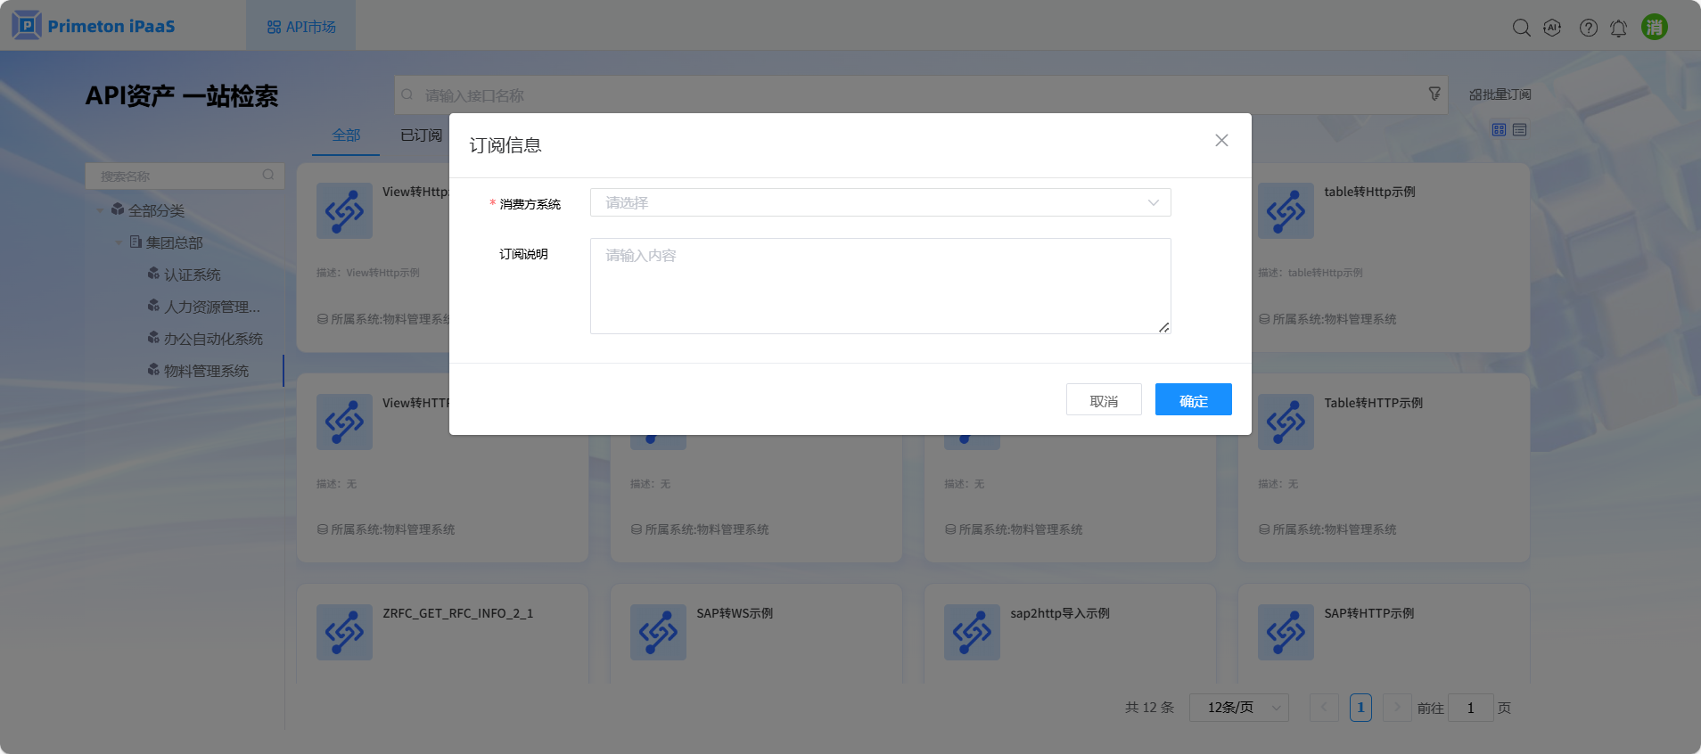Click the green user avatar icon

pyautogui.click(x=1654, y=27)
